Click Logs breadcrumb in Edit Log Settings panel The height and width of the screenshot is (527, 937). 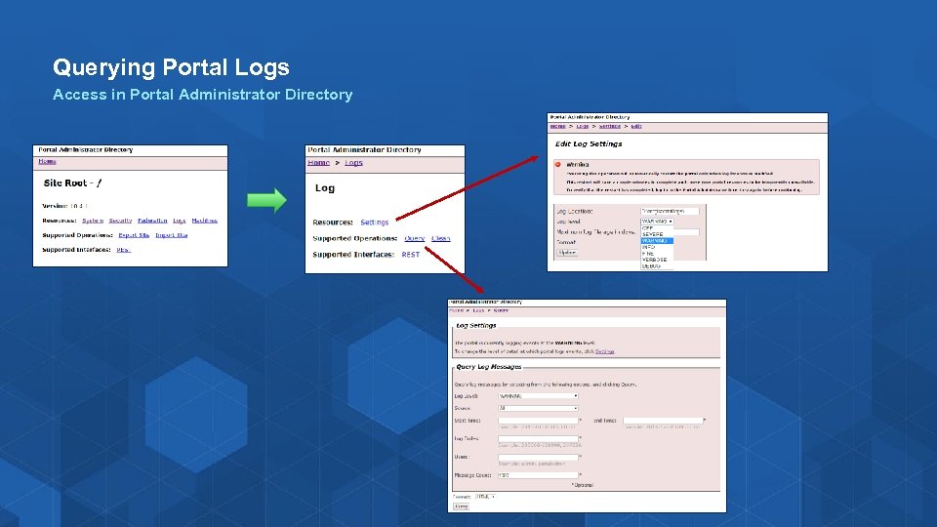583,126
